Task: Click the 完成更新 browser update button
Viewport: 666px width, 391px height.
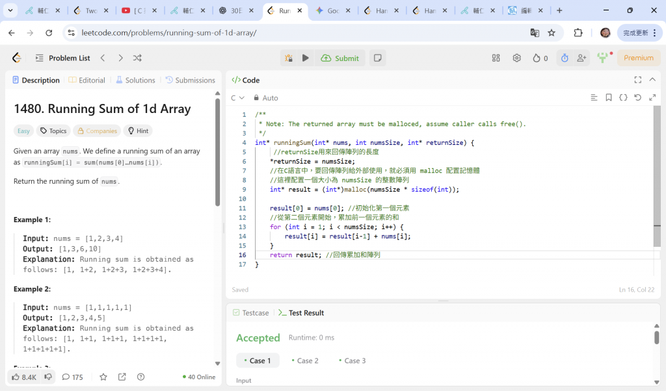Action: (x=640, y=32)
